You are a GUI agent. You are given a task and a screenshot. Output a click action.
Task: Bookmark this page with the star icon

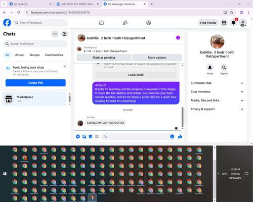click(232, 13)
